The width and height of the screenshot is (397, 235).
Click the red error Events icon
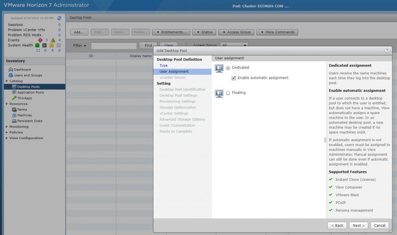[40, 40]
